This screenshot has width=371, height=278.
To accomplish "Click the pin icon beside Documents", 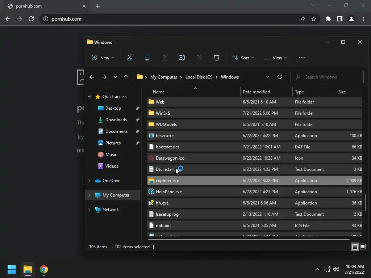I will [137, 131].
